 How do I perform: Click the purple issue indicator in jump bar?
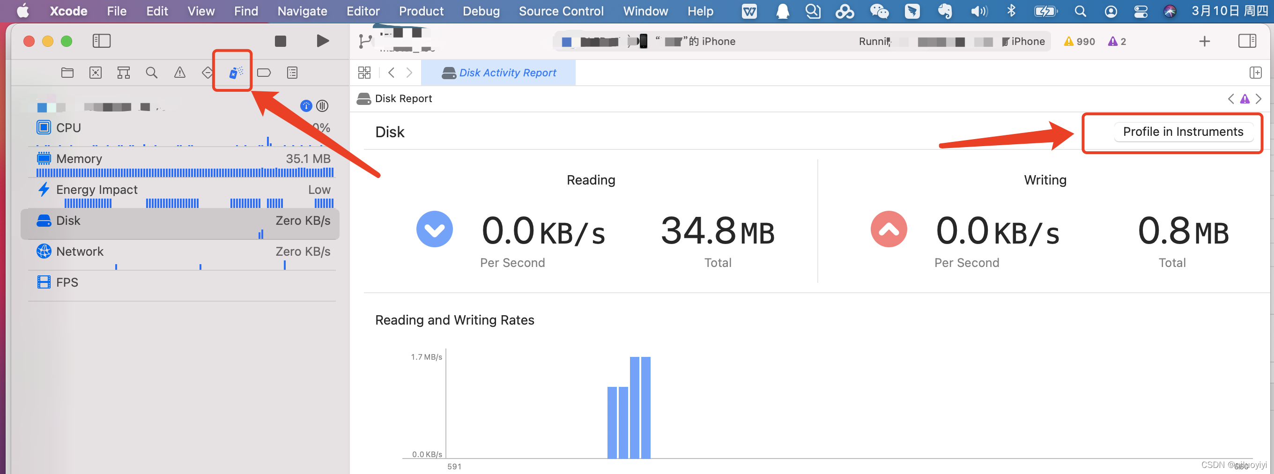pos(1245,99)
